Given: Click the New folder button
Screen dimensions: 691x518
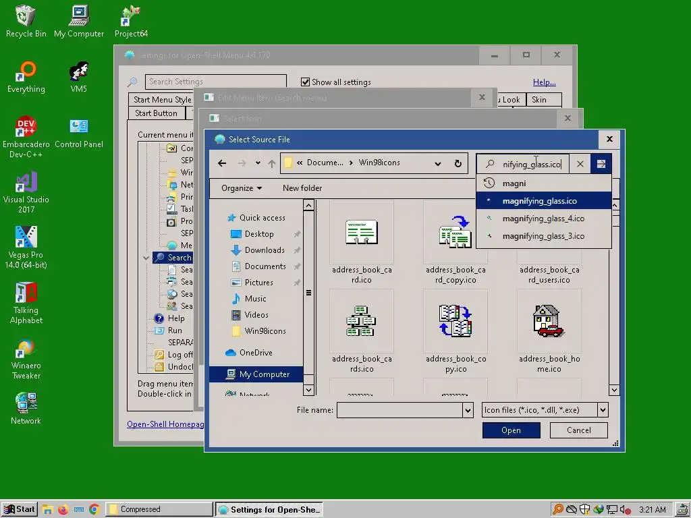Looking at the screenshot, I should 302,188.
